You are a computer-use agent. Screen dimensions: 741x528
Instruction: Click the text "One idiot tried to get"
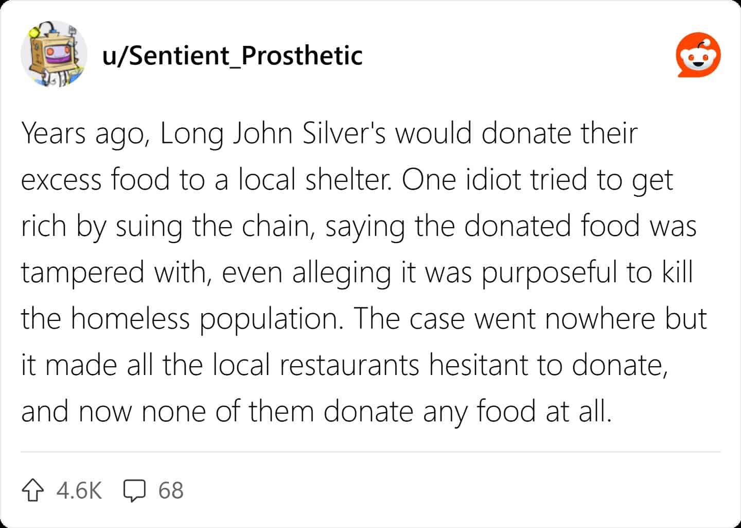pyautogui.click(x=537, y=180)
